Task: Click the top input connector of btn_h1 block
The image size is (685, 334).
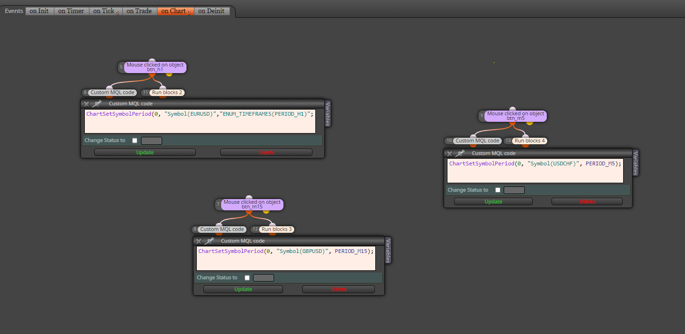Action: 152,61
